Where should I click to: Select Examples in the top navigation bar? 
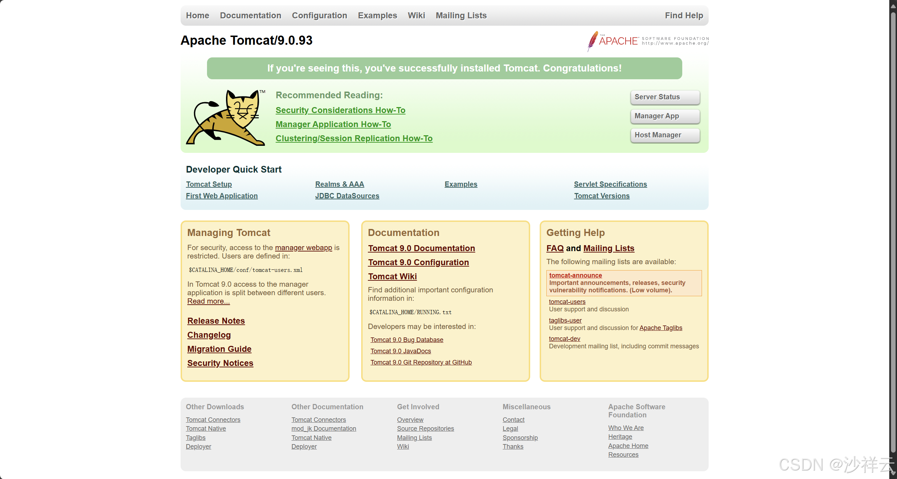[377, 15]
